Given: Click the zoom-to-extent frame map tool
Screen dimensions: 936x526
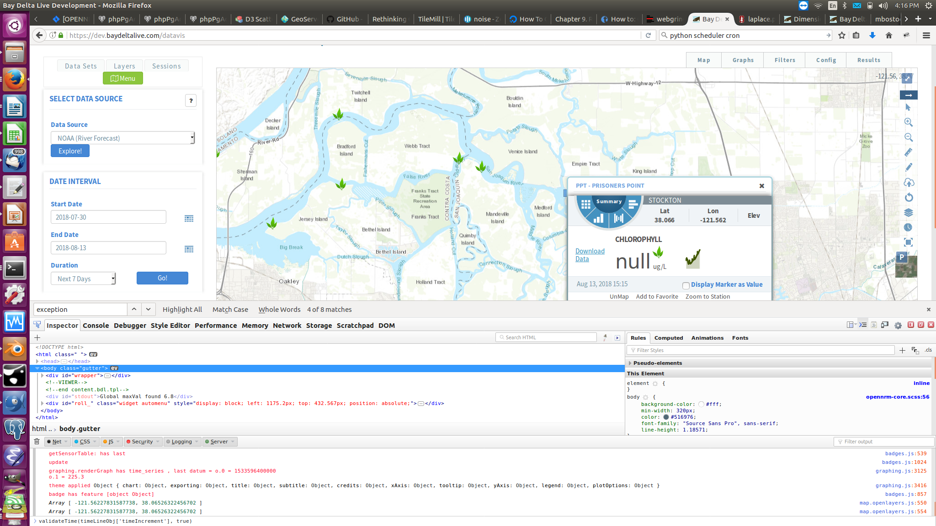Looking at the screenshot, I should (x=909, y=242).
